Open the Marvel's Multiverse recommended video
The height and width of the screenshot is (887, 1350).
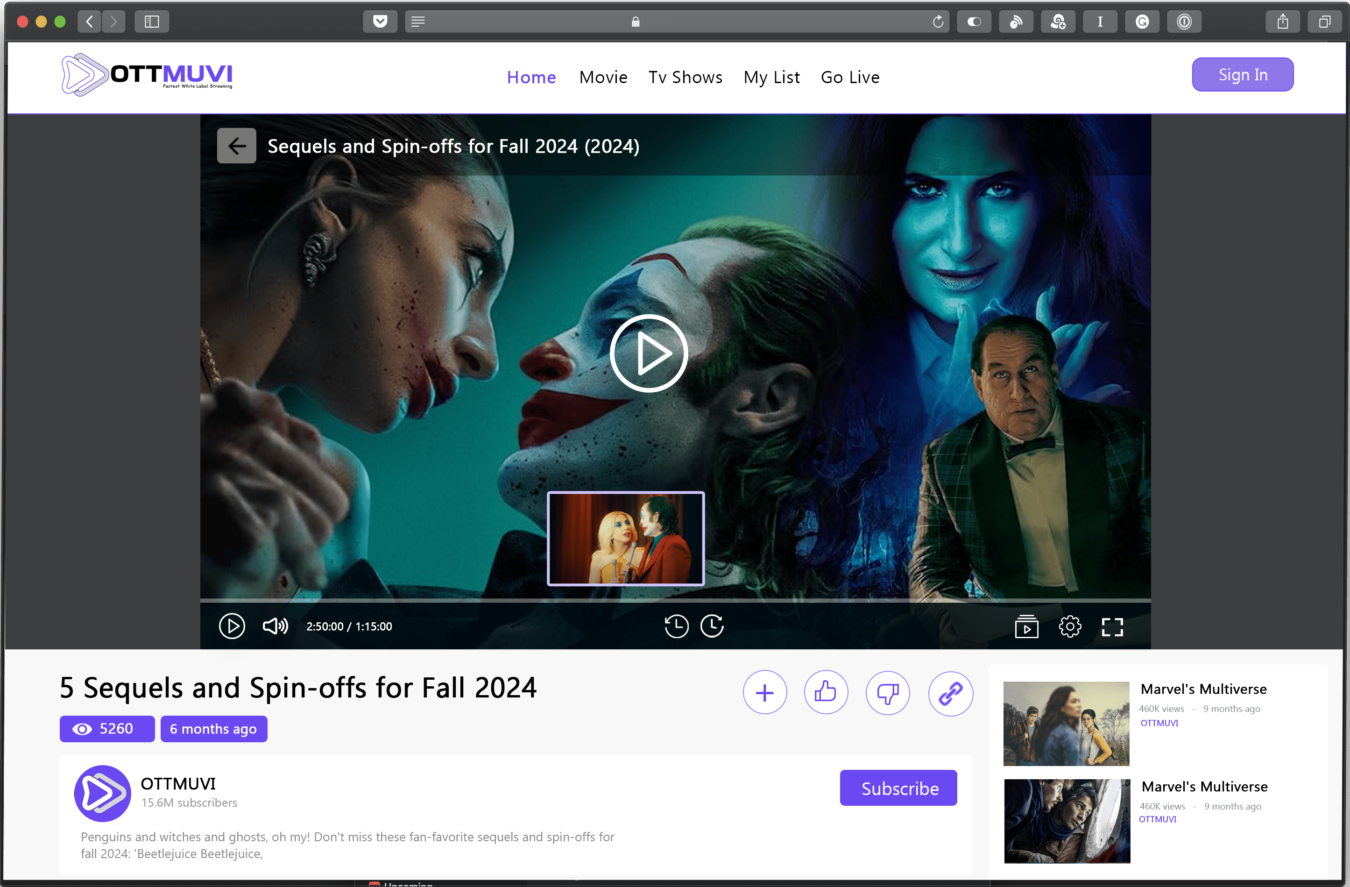click(x=1066, y=723)
